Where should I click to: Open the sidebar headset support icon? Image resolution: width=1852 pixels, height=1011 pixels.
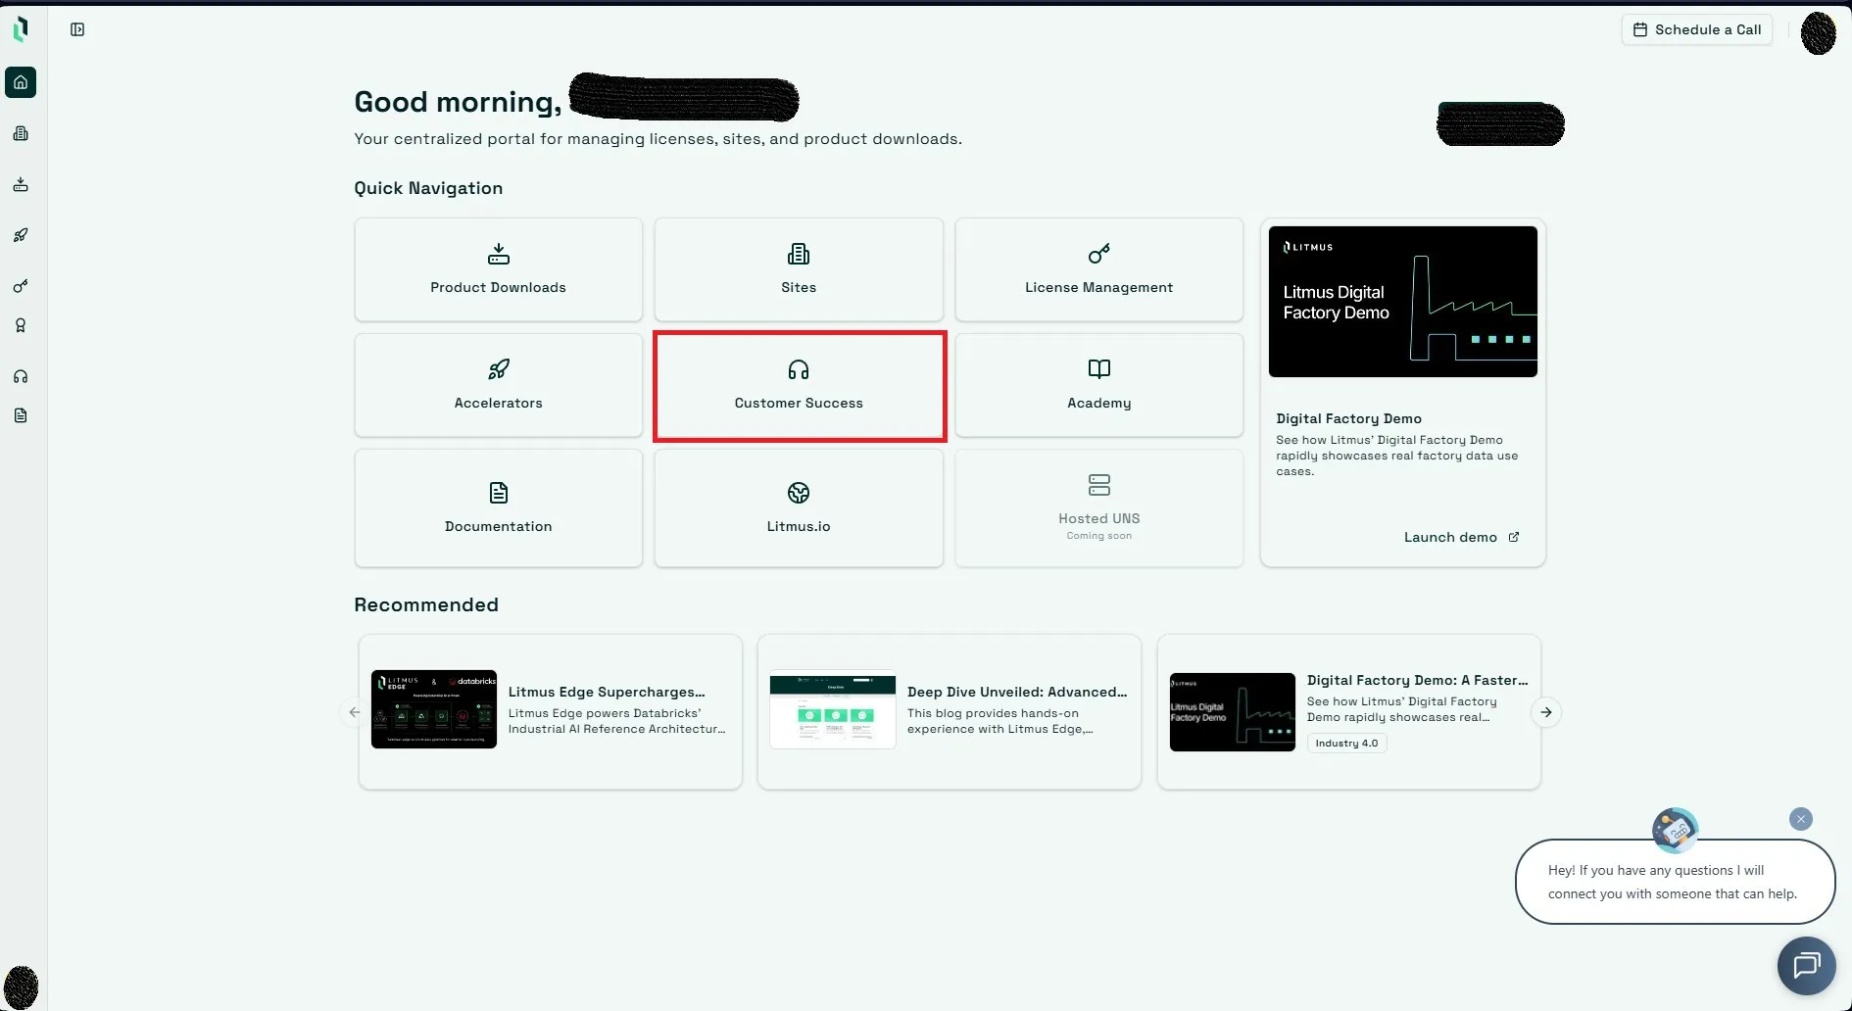(21, 376)
